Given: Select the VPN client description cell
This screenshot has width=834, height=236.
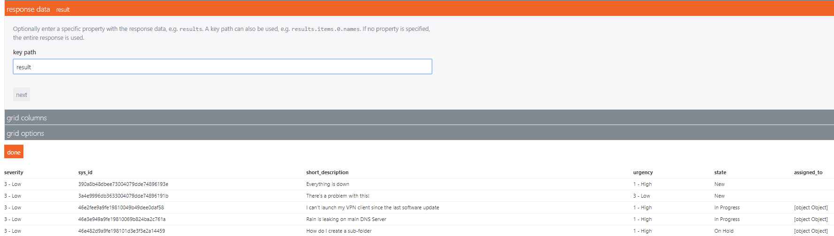Looking at the screenshot, I should (373, 207).
